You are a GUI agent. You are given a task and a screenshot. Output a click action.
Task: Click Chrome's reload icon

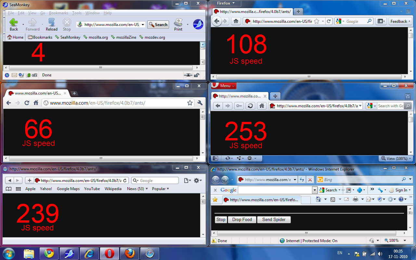(27, 103)
